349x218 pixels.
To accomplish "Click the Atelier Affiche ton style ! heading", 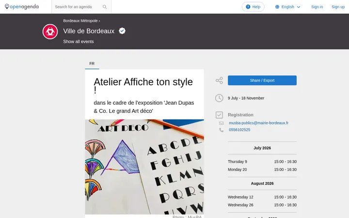I will 143,86.
